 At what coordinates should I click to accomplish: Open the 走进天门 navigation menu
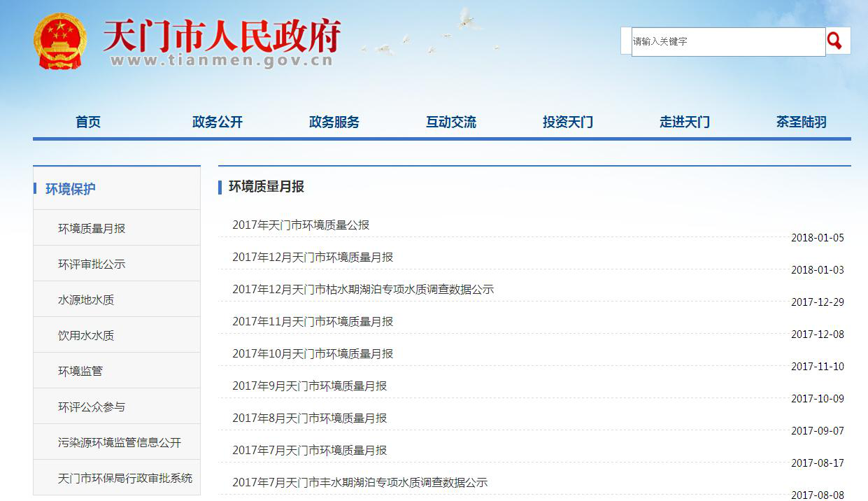point(685,122)
